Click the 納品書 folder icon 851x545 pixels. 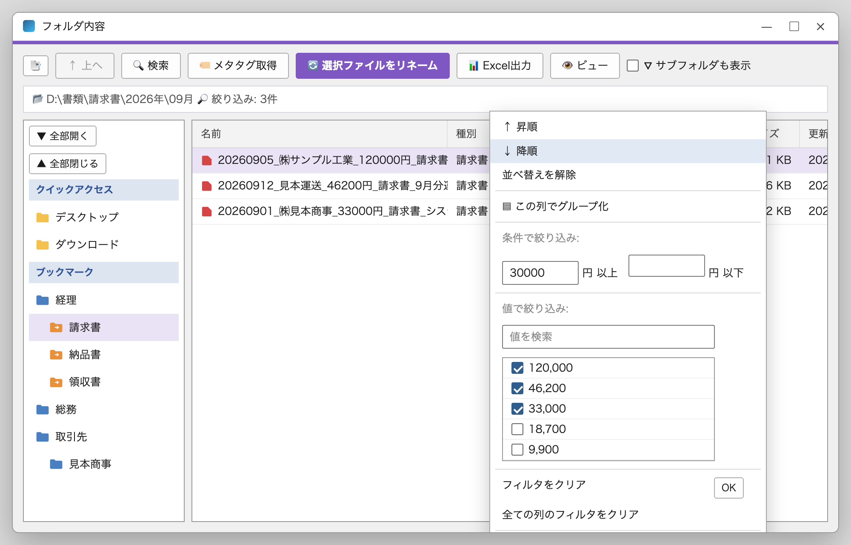pos(56,354)
